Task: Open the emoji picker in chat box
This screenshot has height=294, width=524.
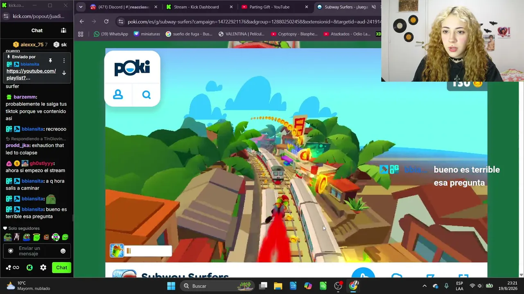Action: (63, 251)
